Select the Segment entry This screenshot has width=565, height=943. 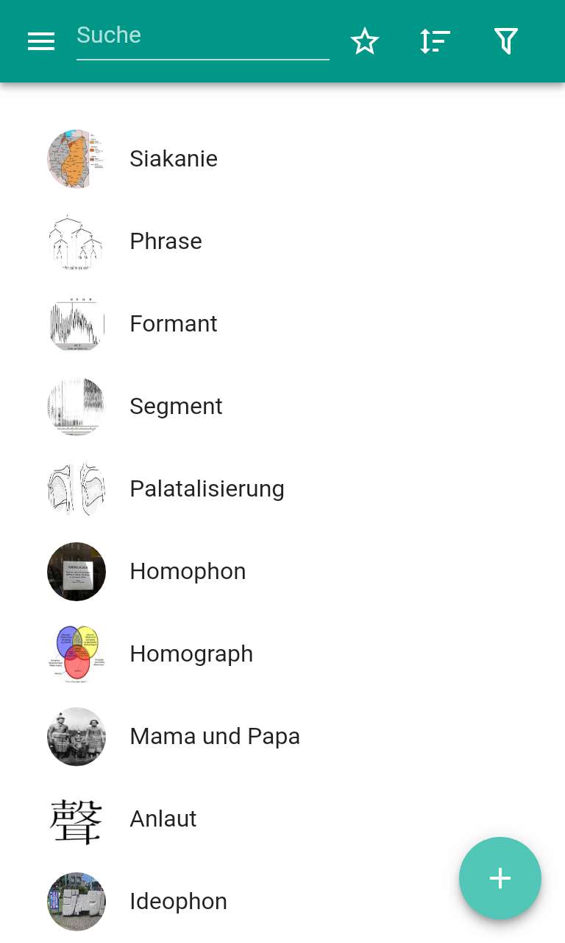282,407
